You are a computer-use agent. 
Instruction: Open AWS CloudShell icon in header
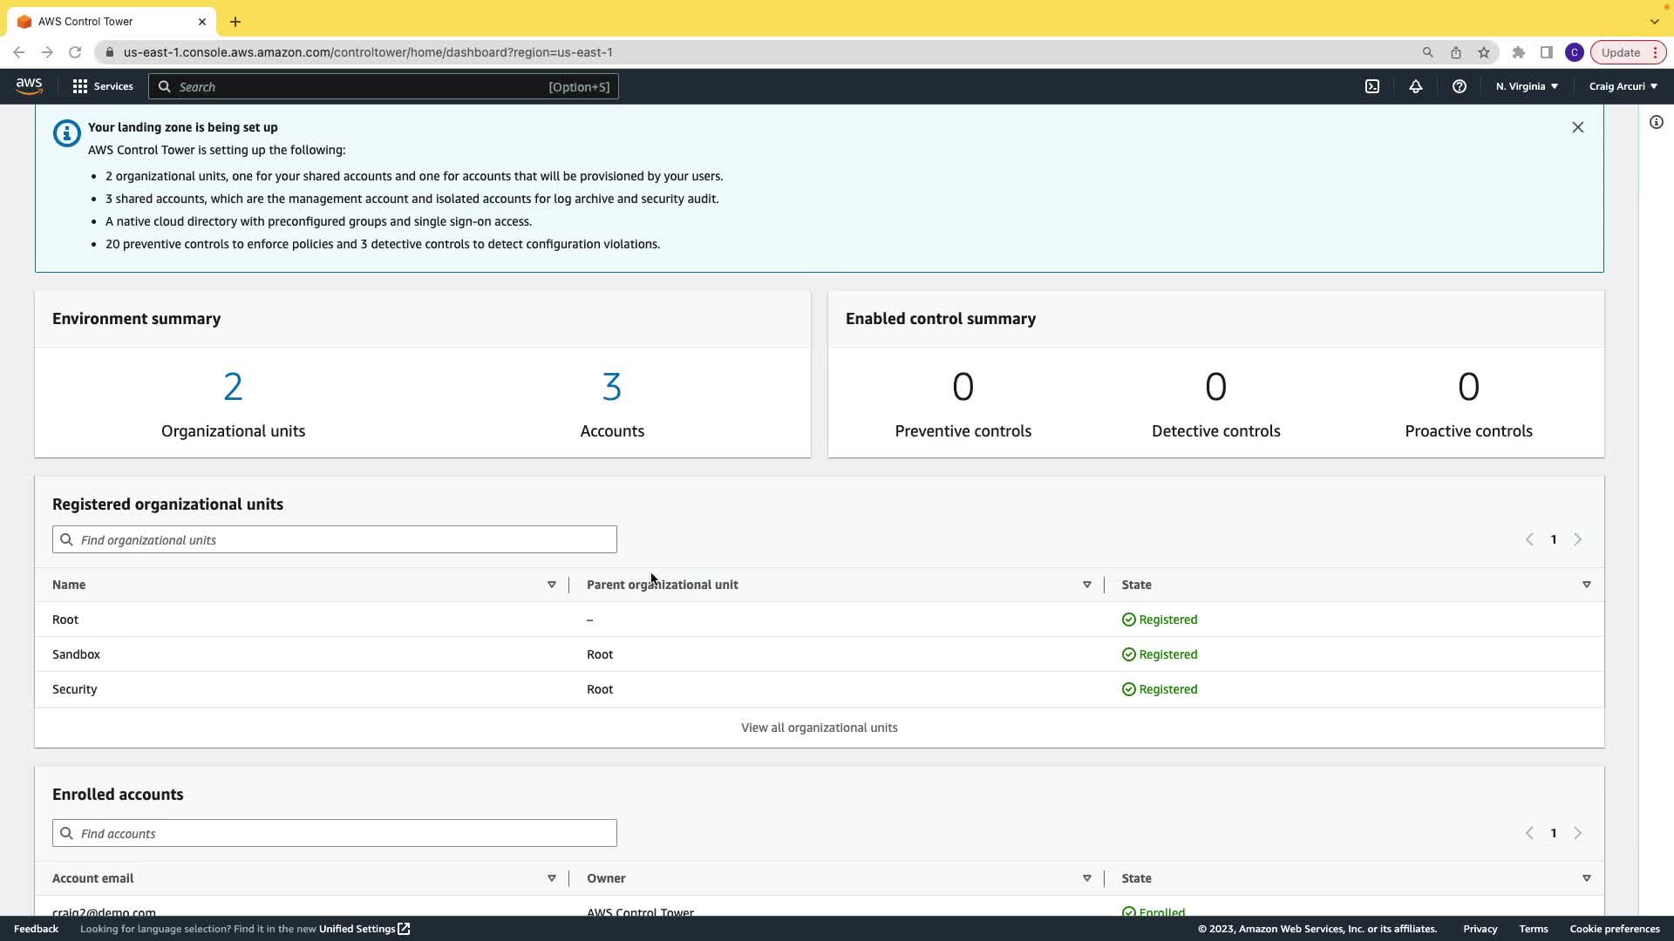[x=1372, y=86]
